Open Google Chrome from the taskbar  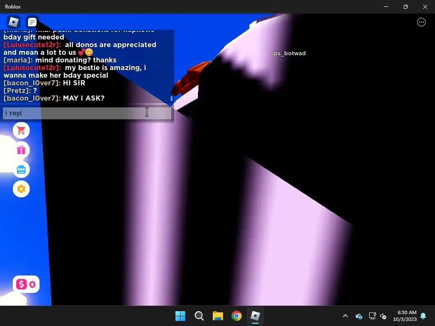coord(236,316)
